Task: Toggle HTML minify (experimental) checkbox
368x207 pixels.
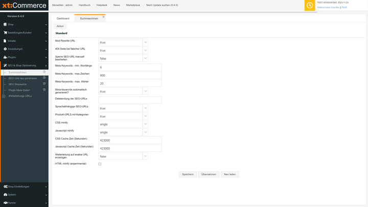Action: (100, 164)
